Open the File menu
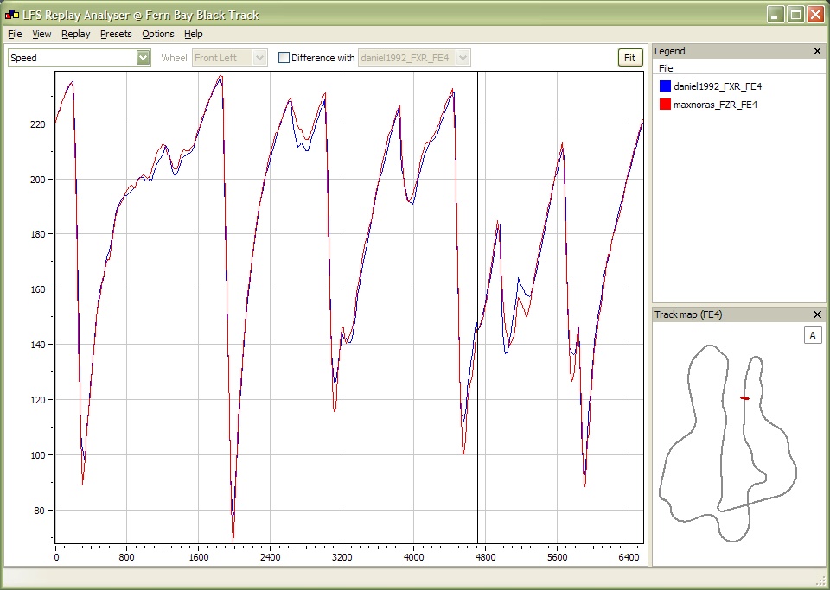 coord(15,34)
